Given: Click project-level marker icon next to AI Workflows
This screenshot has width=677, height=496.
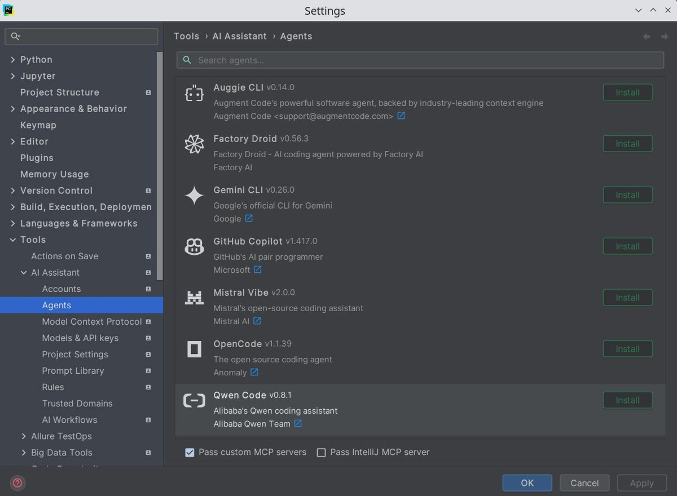Looking at the screenshot, I should coord(148,420).
